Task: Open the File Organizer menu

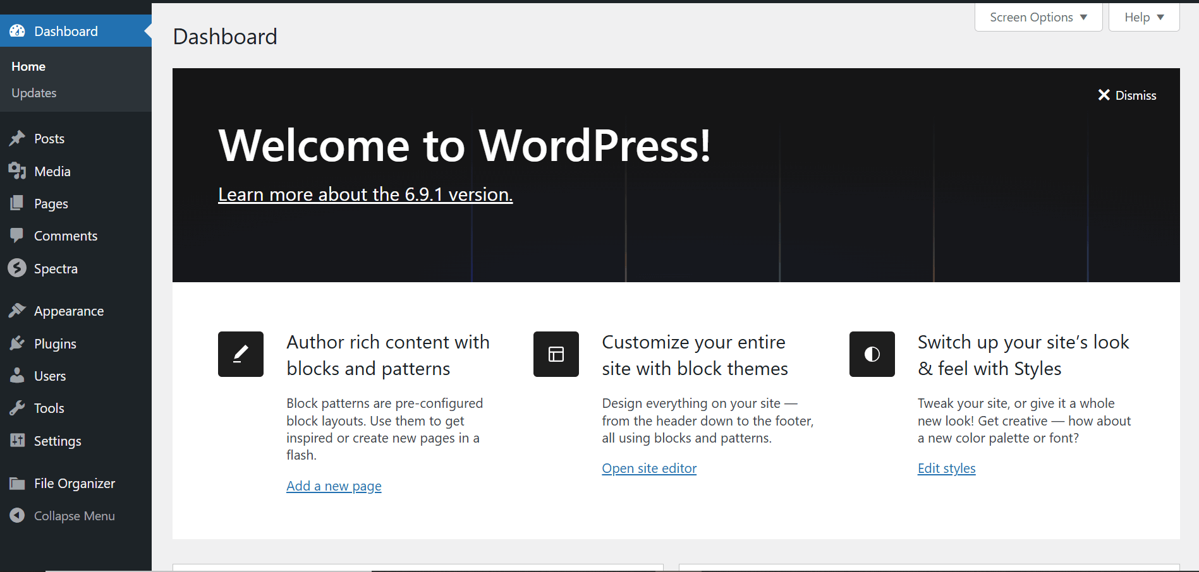Action: [x=76, y=484]
